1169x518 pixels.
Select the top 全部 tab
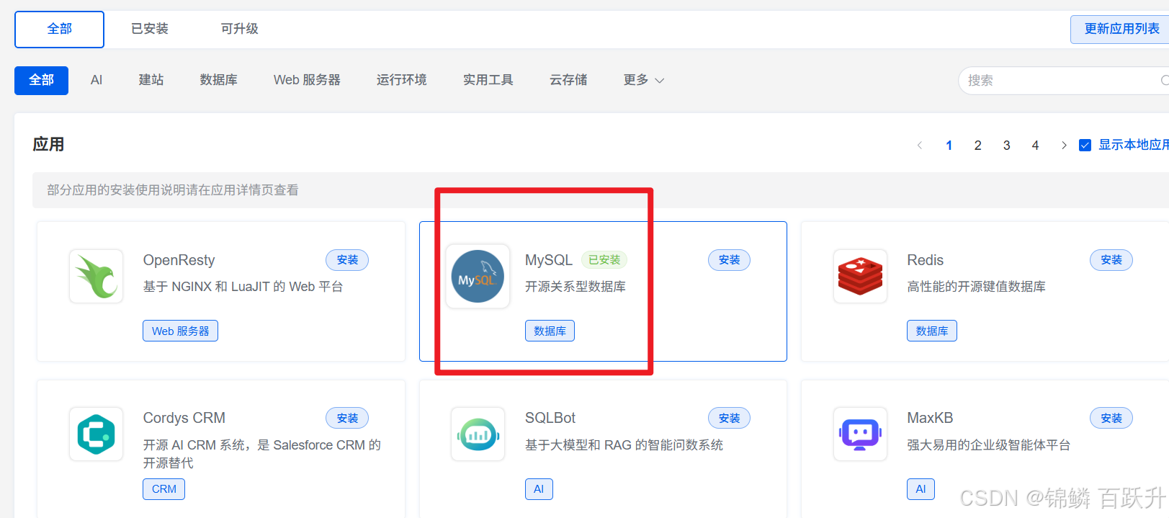click(60, 30)
